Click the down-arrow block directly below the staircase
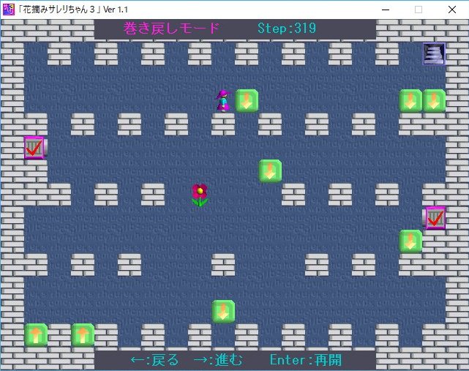469x371 pixels. 434,100
